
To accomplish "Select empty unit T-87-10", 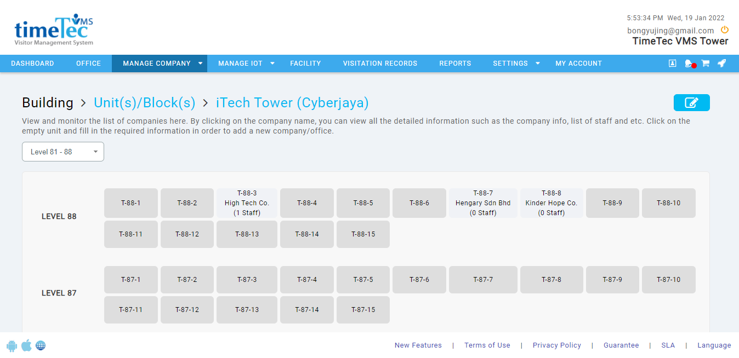I will (x=669, y=280).
